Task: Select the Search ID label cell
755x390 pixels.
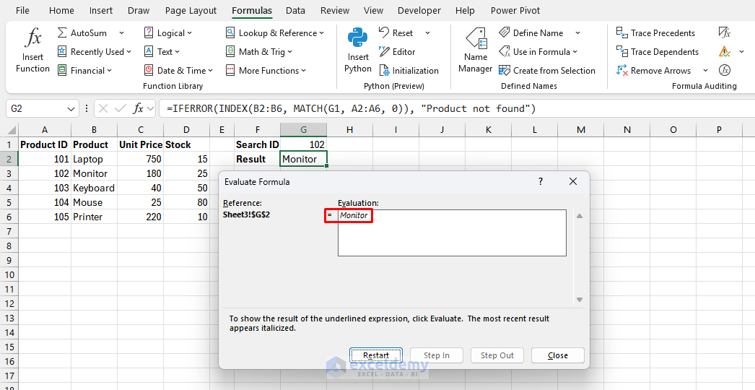Action: 258,144
